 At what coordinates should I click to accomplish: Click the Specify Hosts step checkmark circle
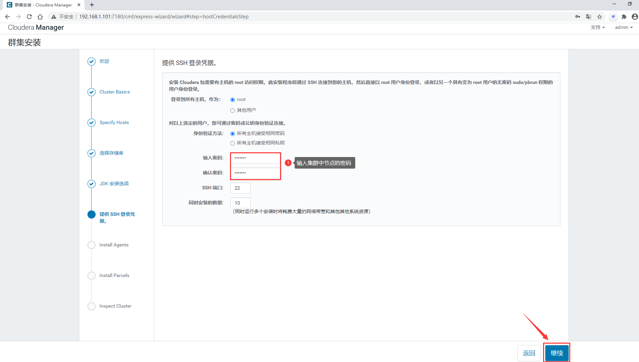tap(92, 123)
